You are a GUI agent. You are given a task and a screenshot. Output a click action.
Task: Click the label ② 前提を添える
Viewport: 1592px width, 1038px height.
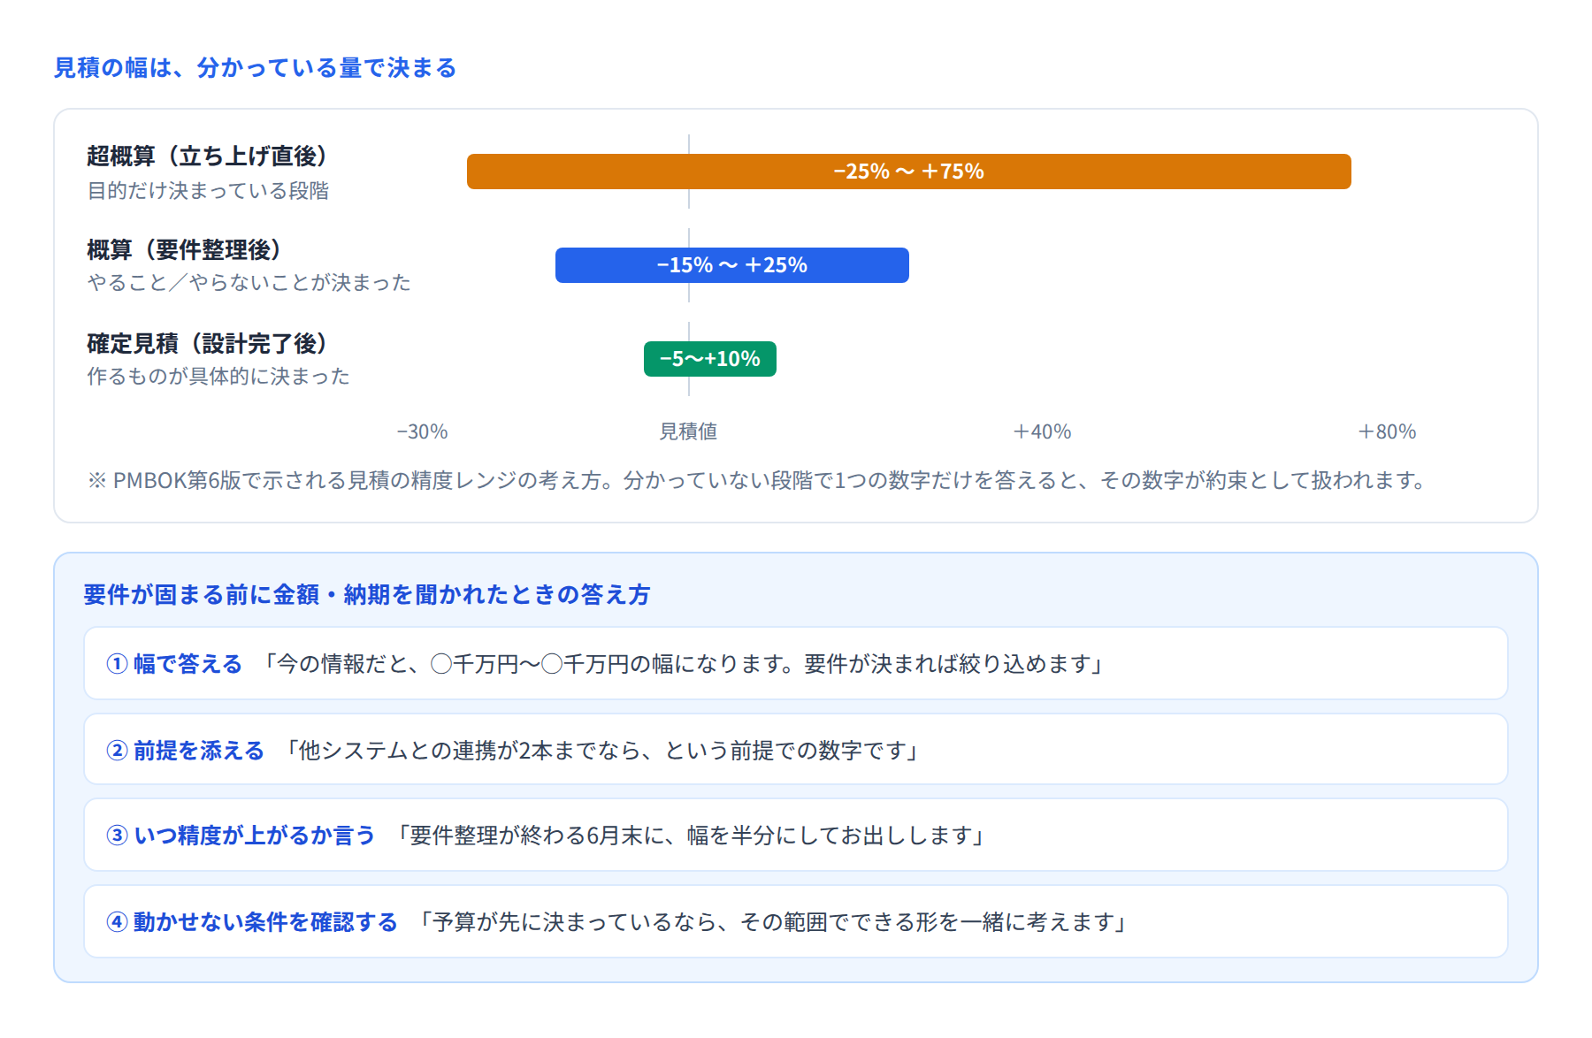(186, 751)
